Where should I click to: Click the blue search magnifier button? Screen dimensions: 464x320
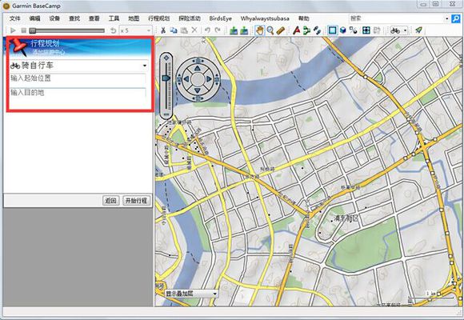click(x=456, y=18)
